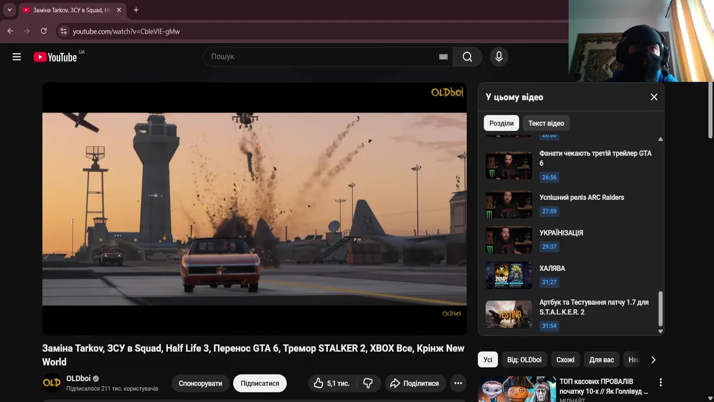Select the 'Від: OLDboi' filter chip
This screenshot has height=402, width=714.
[x=524, y=360]
